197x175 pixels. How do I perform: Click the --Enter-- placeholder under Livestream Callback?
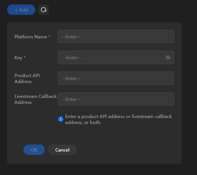(x=71, y=99)
